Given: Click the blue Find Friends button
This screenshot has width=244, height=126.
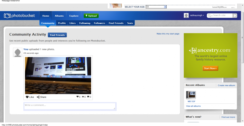Looking at the screenshot, I should pyautogui.click(x=57, y=35).
